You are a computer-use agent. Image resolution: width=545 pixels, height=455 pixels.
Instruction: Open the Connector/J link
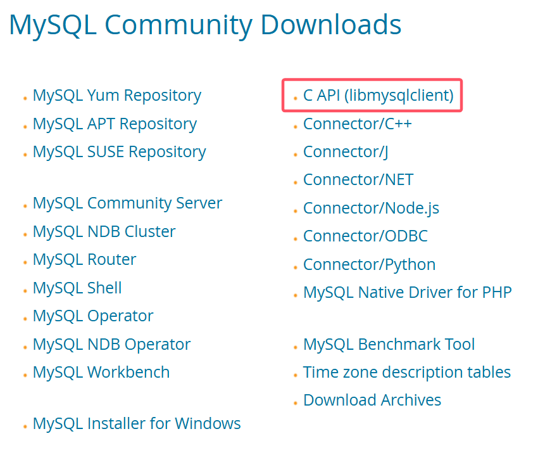coord(346,152)
